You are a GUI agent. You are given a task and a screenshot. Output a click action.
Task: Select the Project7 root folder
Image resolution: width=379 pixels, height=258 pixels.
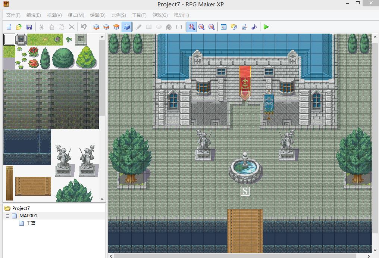tap(21, 208)
